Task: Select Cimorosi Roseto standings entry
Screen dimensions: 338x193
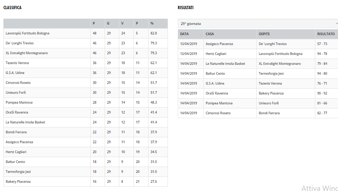Action: tap(86, 83)
